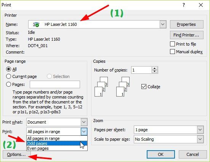Uncheck the Collate checkbox
The width and height of the screenshot is (210, 162).
click(x=144, y=87)
